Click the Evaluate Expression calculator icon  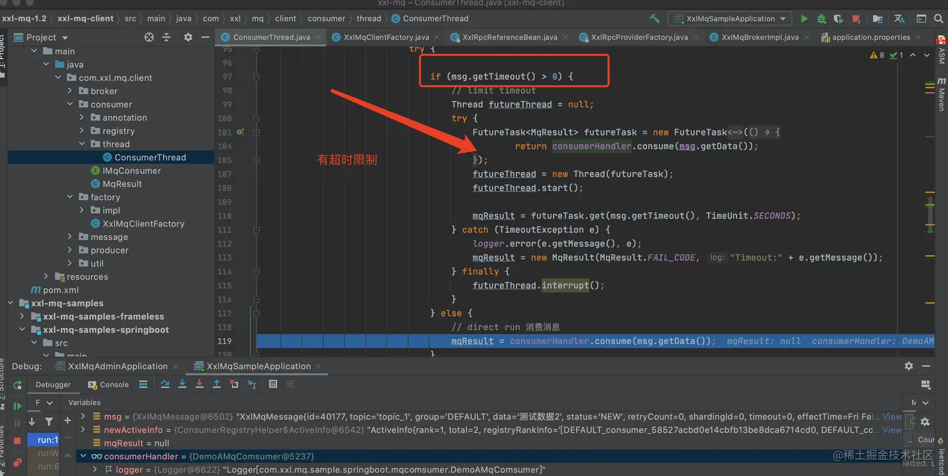pyautogui.click(x=273, y=384)
